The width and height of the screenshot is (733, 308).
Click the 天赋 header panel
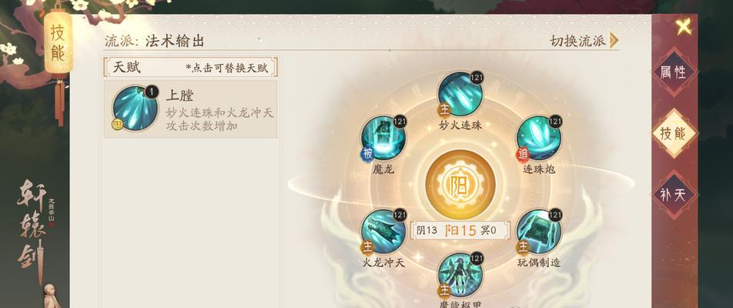[x=191, y=67]
